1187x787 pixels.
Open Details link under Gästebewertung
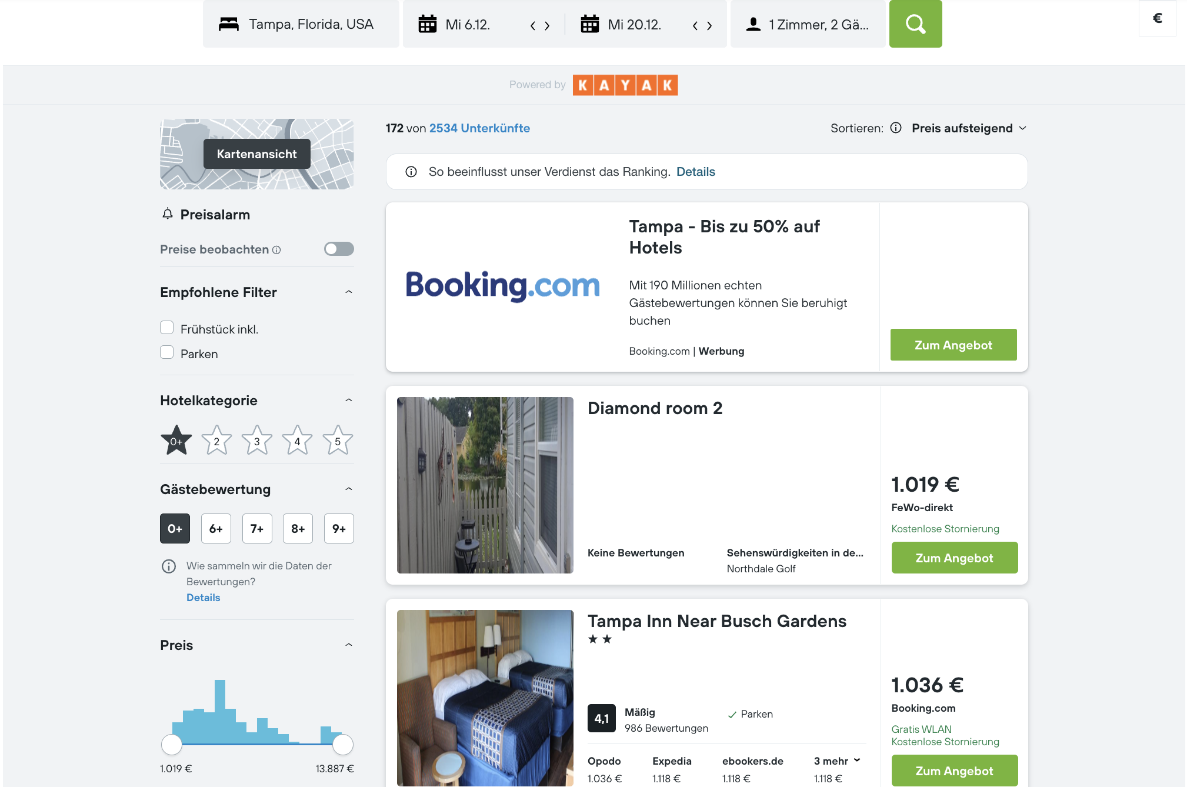204,598
